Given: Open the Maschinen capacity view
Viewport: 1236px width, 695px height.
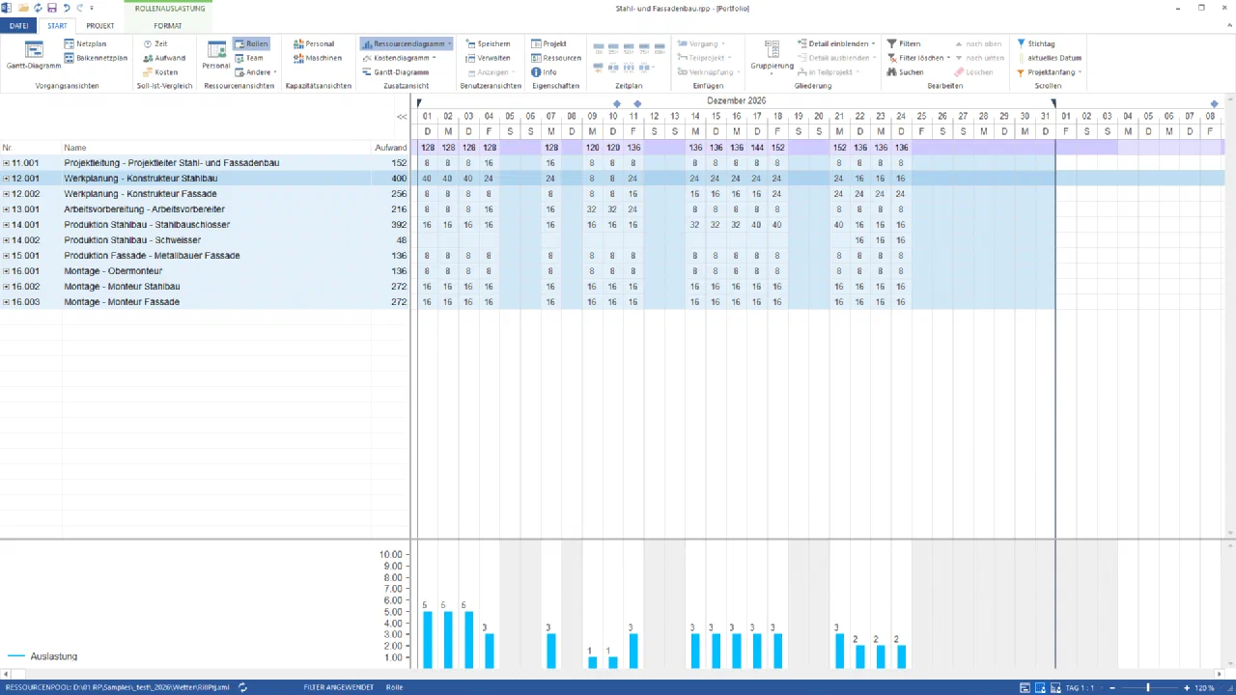Looking at the screenshot, I should [317, 58].
